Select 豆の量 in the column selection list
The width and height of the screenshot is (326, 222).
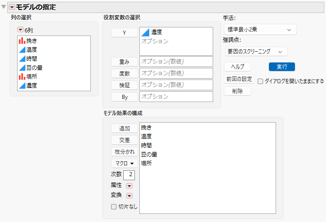(x=54, y=67)
